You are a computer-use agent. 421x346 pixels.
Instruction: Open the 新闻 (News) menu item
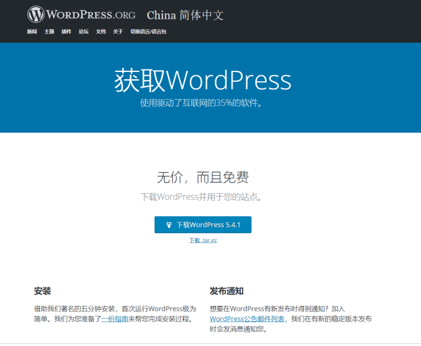(32, 32)
